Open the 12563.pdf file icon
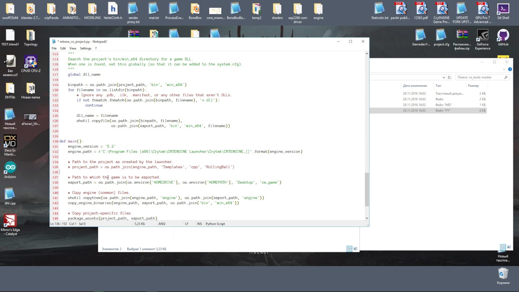 421,11
